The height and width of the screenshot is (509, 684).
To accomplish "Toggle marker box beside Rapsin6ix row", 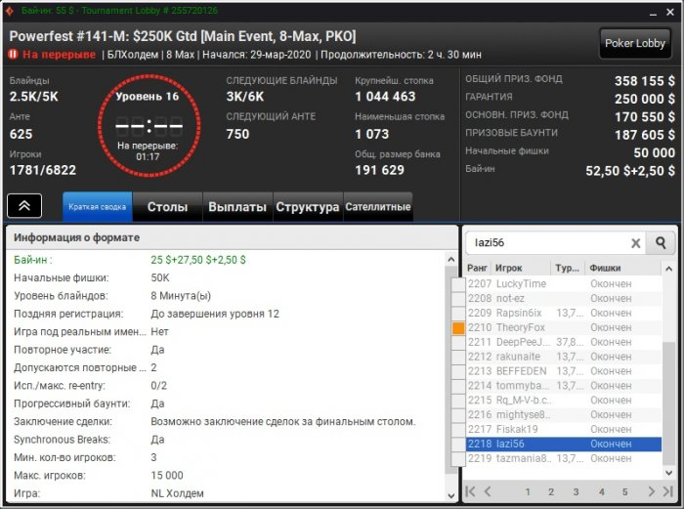I will click(x=458, y=314).
